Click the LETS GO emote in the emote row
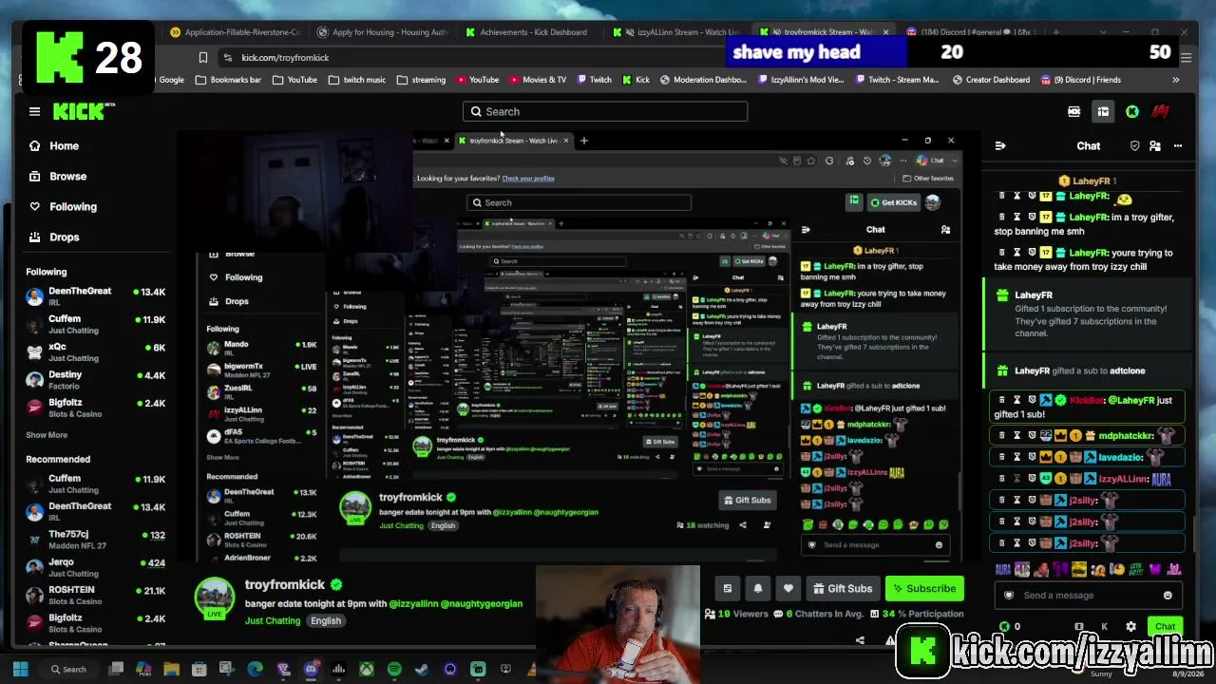 [x=1135, y=570]
